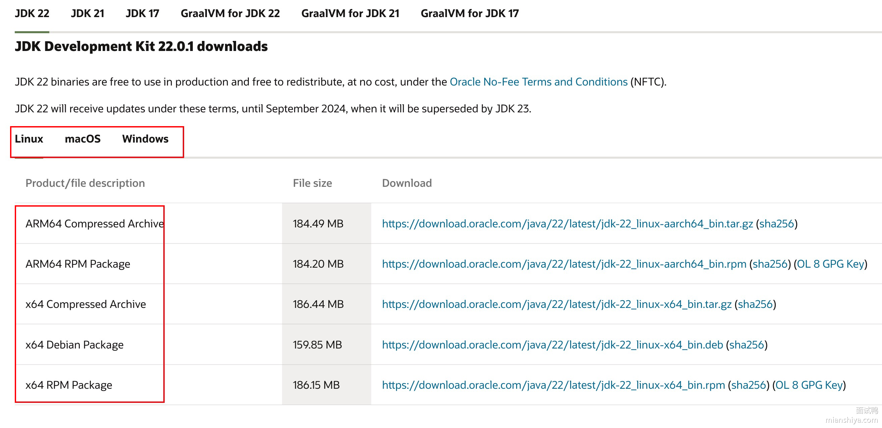This screenshot has width=882, height=428.
Task: Open the GraalVM for JDK 21 tab
Action: tap(350, 13)
